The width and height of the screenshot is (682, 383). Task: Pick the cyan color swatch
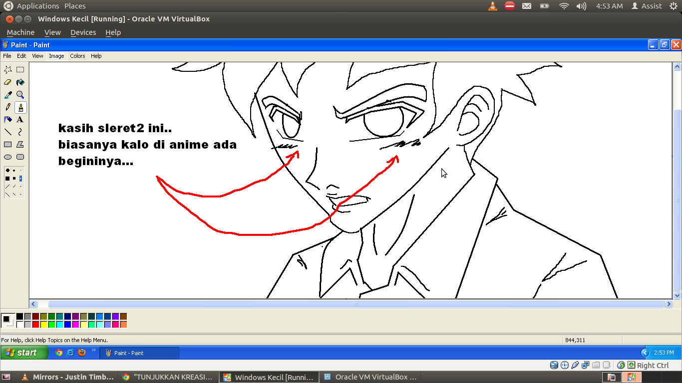59,325
